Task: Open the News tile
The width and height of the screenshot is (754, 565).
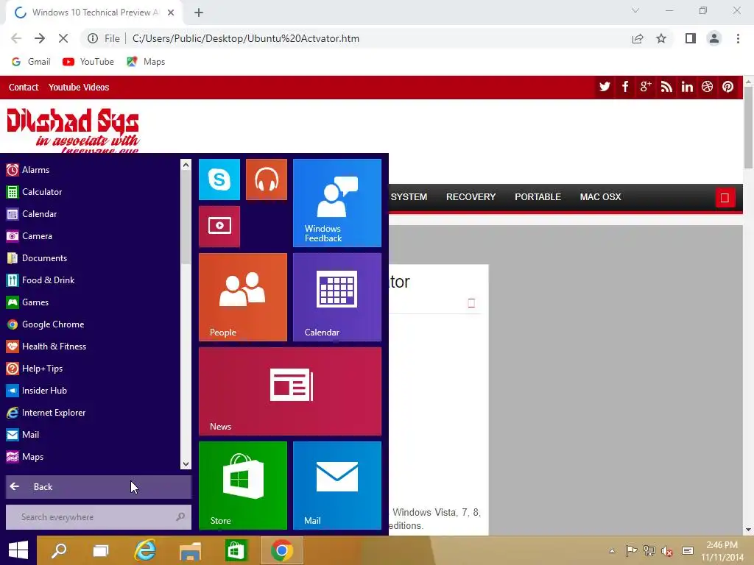Action: (x=290, y=391)
